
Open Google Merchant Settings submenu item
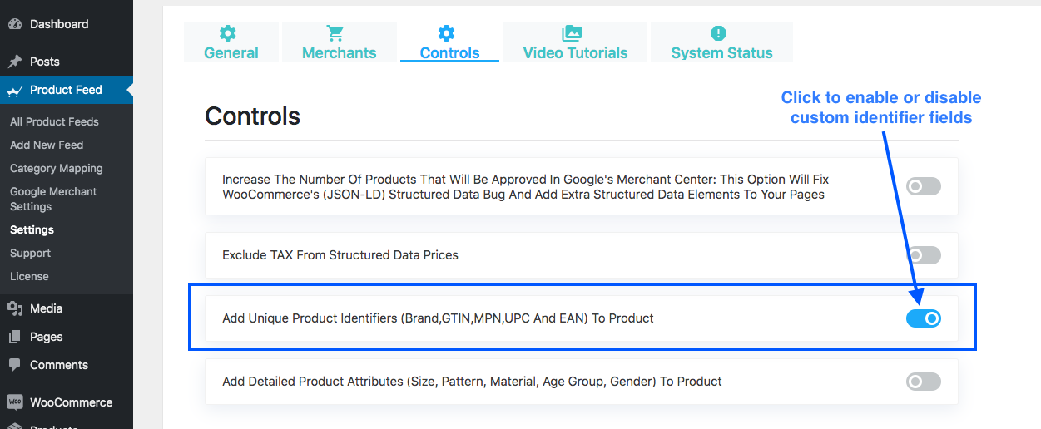click(x=53, y=199)
